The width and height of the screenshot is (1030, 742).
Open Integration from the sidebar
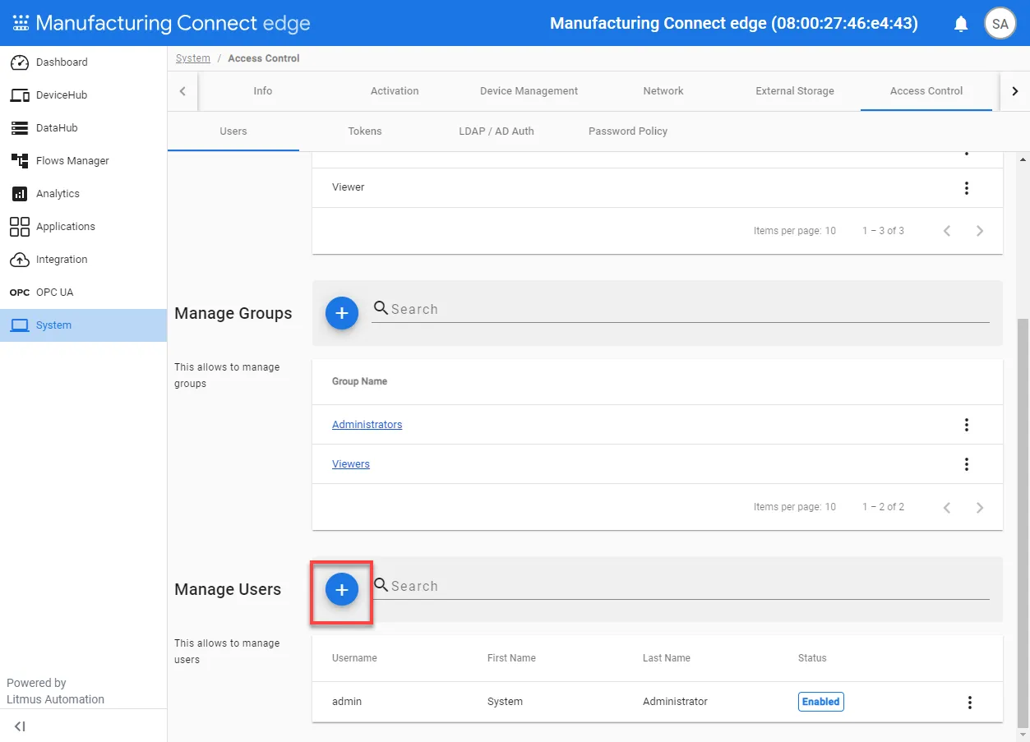click(83, 260)
